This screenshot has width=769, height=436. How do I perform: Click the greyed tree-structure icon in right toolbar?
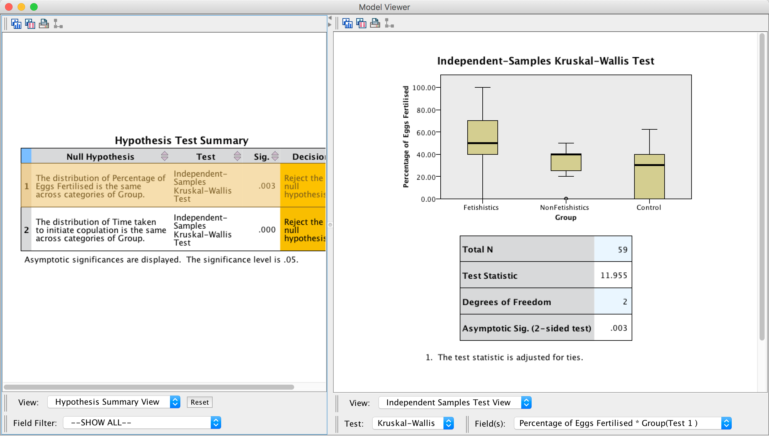[389, 23]
